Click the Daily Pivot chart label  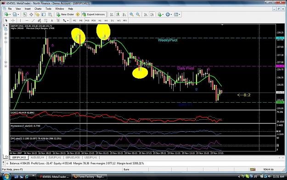pyautogui.click(x=186, y=68)
